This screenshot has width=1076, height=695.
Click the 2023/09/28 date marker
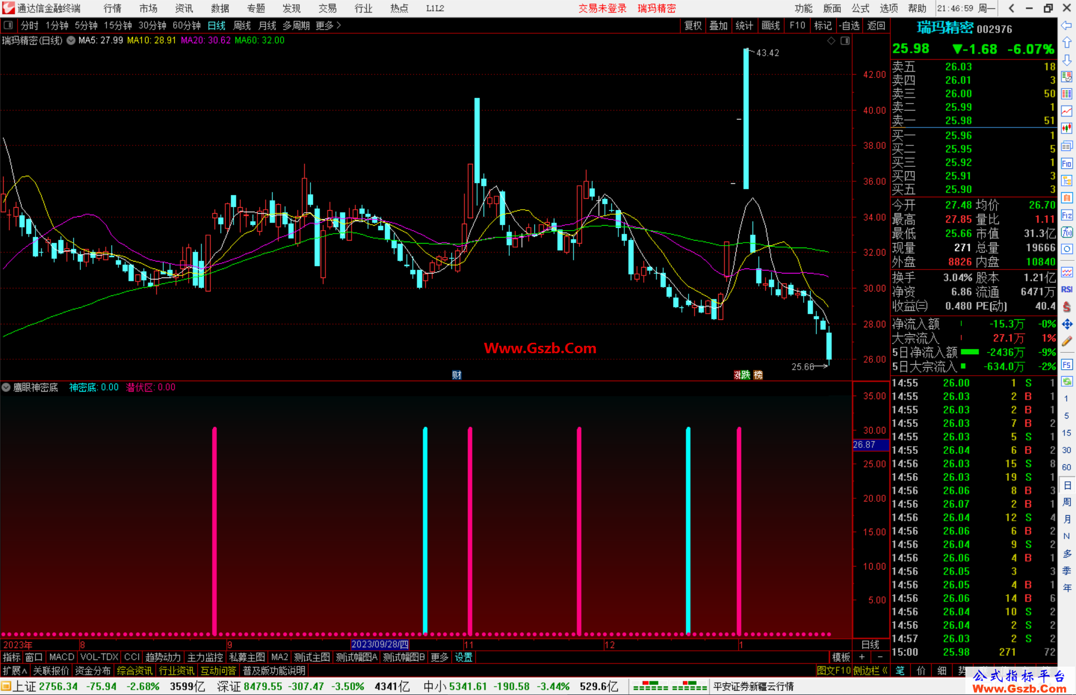pos(380,644)
